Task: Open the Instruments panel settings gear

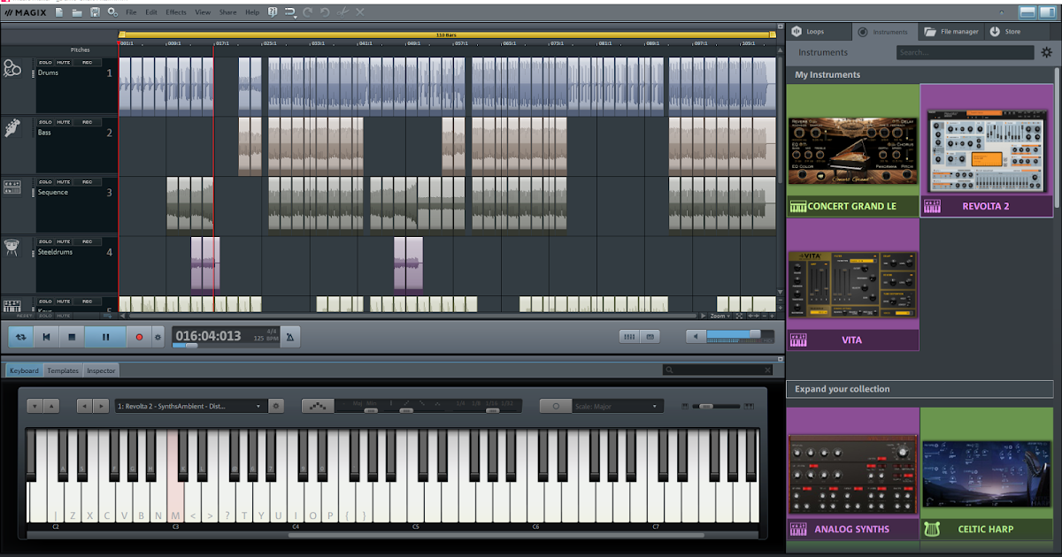Action: tap(1046, 53)
